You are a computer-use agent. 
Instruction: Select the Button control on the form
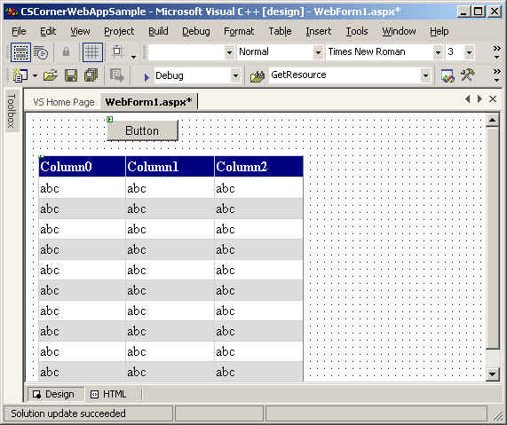coord(143,130)
